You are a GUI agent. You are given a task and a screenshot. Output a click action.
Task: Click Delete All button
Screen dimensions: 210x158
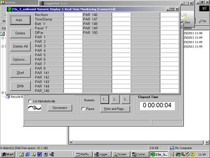(x=20, y=46)
